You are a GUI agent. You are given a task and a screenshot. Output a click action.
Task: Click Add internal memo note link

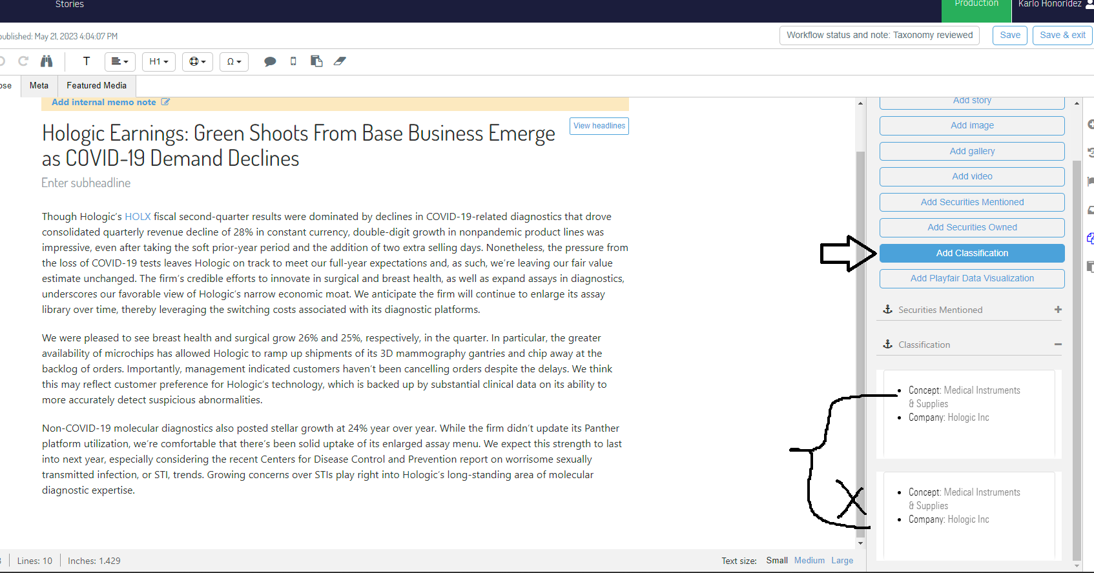tap(104, 102)
